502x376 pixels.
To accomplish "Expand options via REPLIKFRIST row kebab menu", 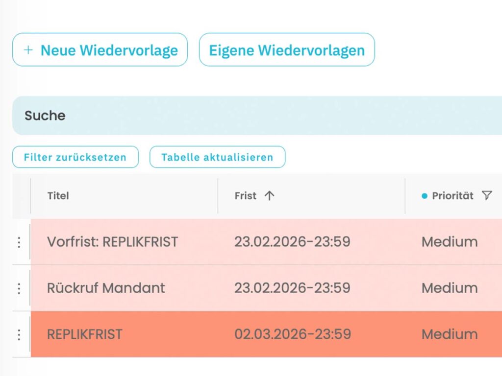I will (19, 334).
